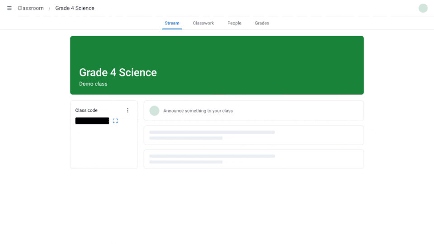Click the Class code label
The height and width of the screenshot is (244, 434).
(86, 110)
